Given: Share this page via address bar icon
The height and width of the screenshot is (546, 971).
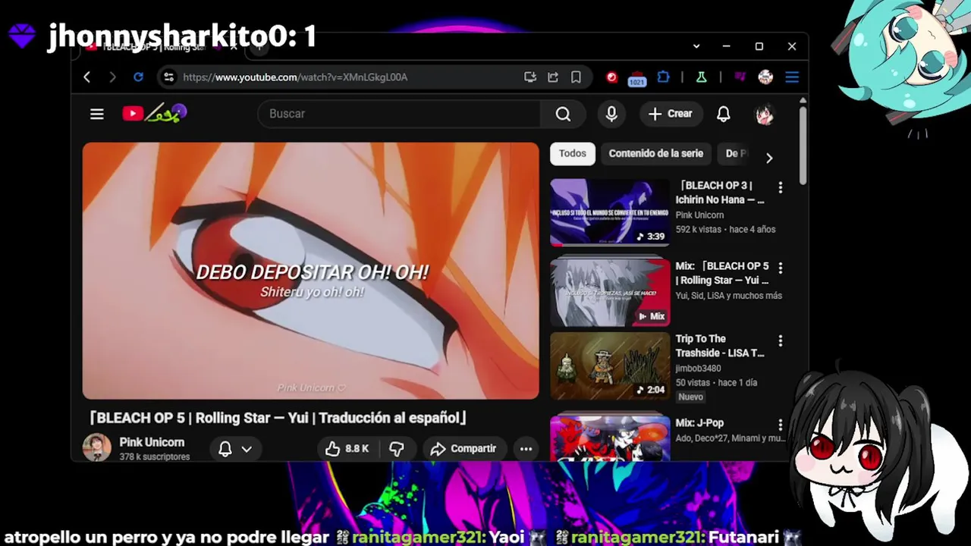Looking at the screenshot, I should tap(553, 77).
